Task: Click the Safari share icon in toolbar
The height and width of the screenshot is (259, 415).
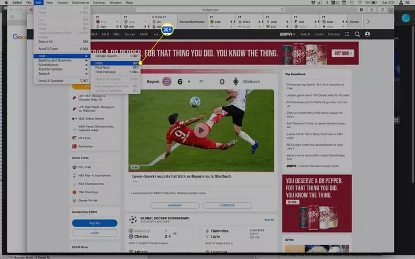Action: point(372,10)
